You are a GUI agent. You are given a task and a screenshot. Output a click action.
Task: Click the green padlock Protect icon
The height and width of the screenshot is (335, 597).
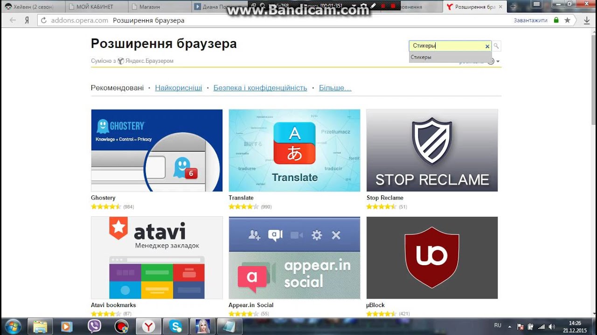pos(556,20)
